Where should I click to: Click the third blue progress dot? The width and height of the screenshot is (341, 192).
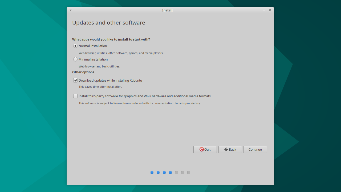(164, 173)
